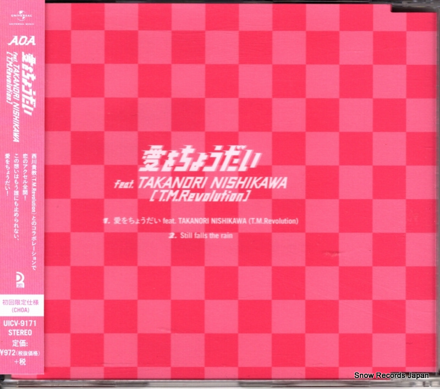Click track 1 愛をちょうだい feat. line
Viewport: 440px width, 389px height.
[x=201, y=221]
